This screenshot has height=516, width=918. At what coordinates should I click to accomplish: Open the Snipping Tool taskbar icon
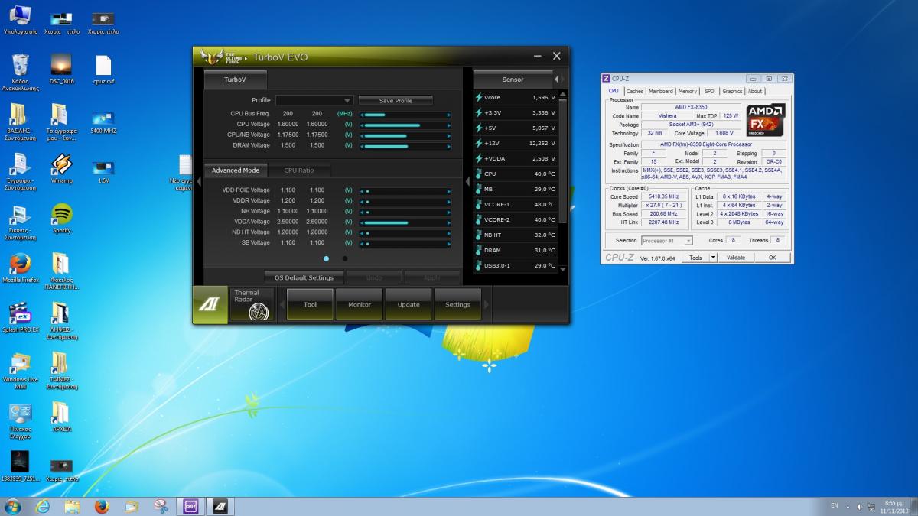click(x=161, y=506)
